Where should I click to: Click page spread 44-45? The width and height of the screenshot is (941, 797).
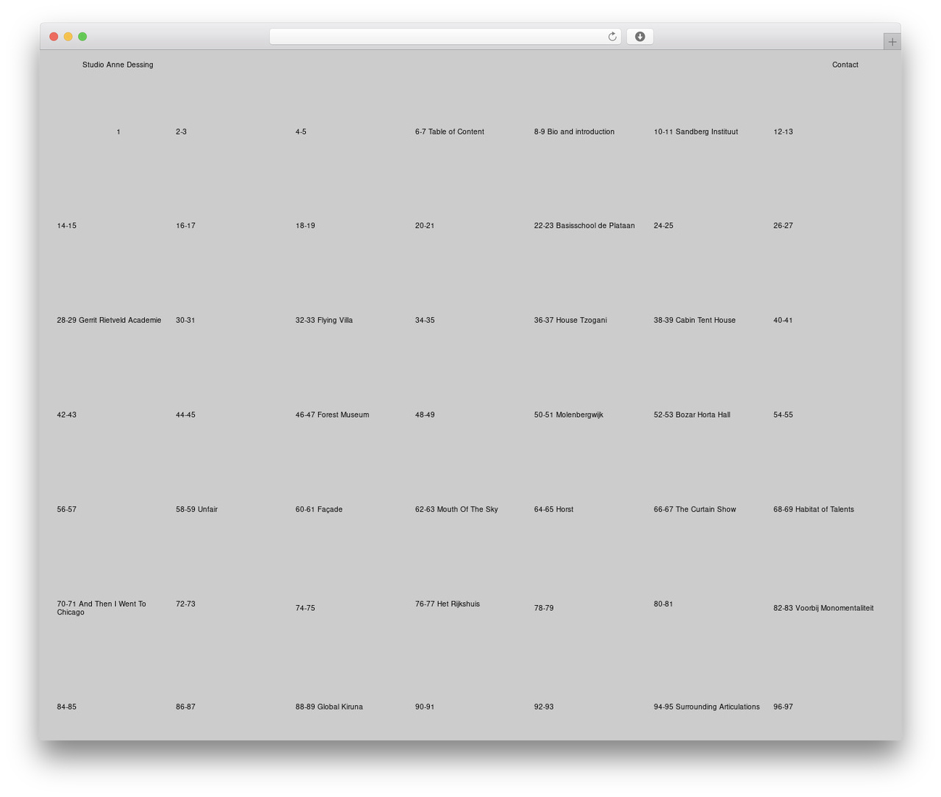[x=185, y=415]
